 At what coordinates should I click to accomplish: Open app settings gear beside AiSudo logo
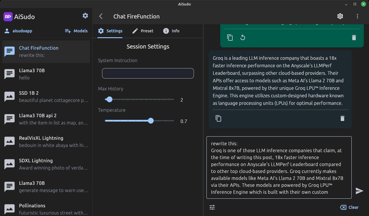click(x=85, y=16)
